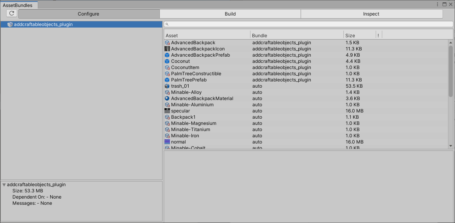Click the search magnifier icon
This screenshot has height=223, width=455.
click(x=167, y=24)
